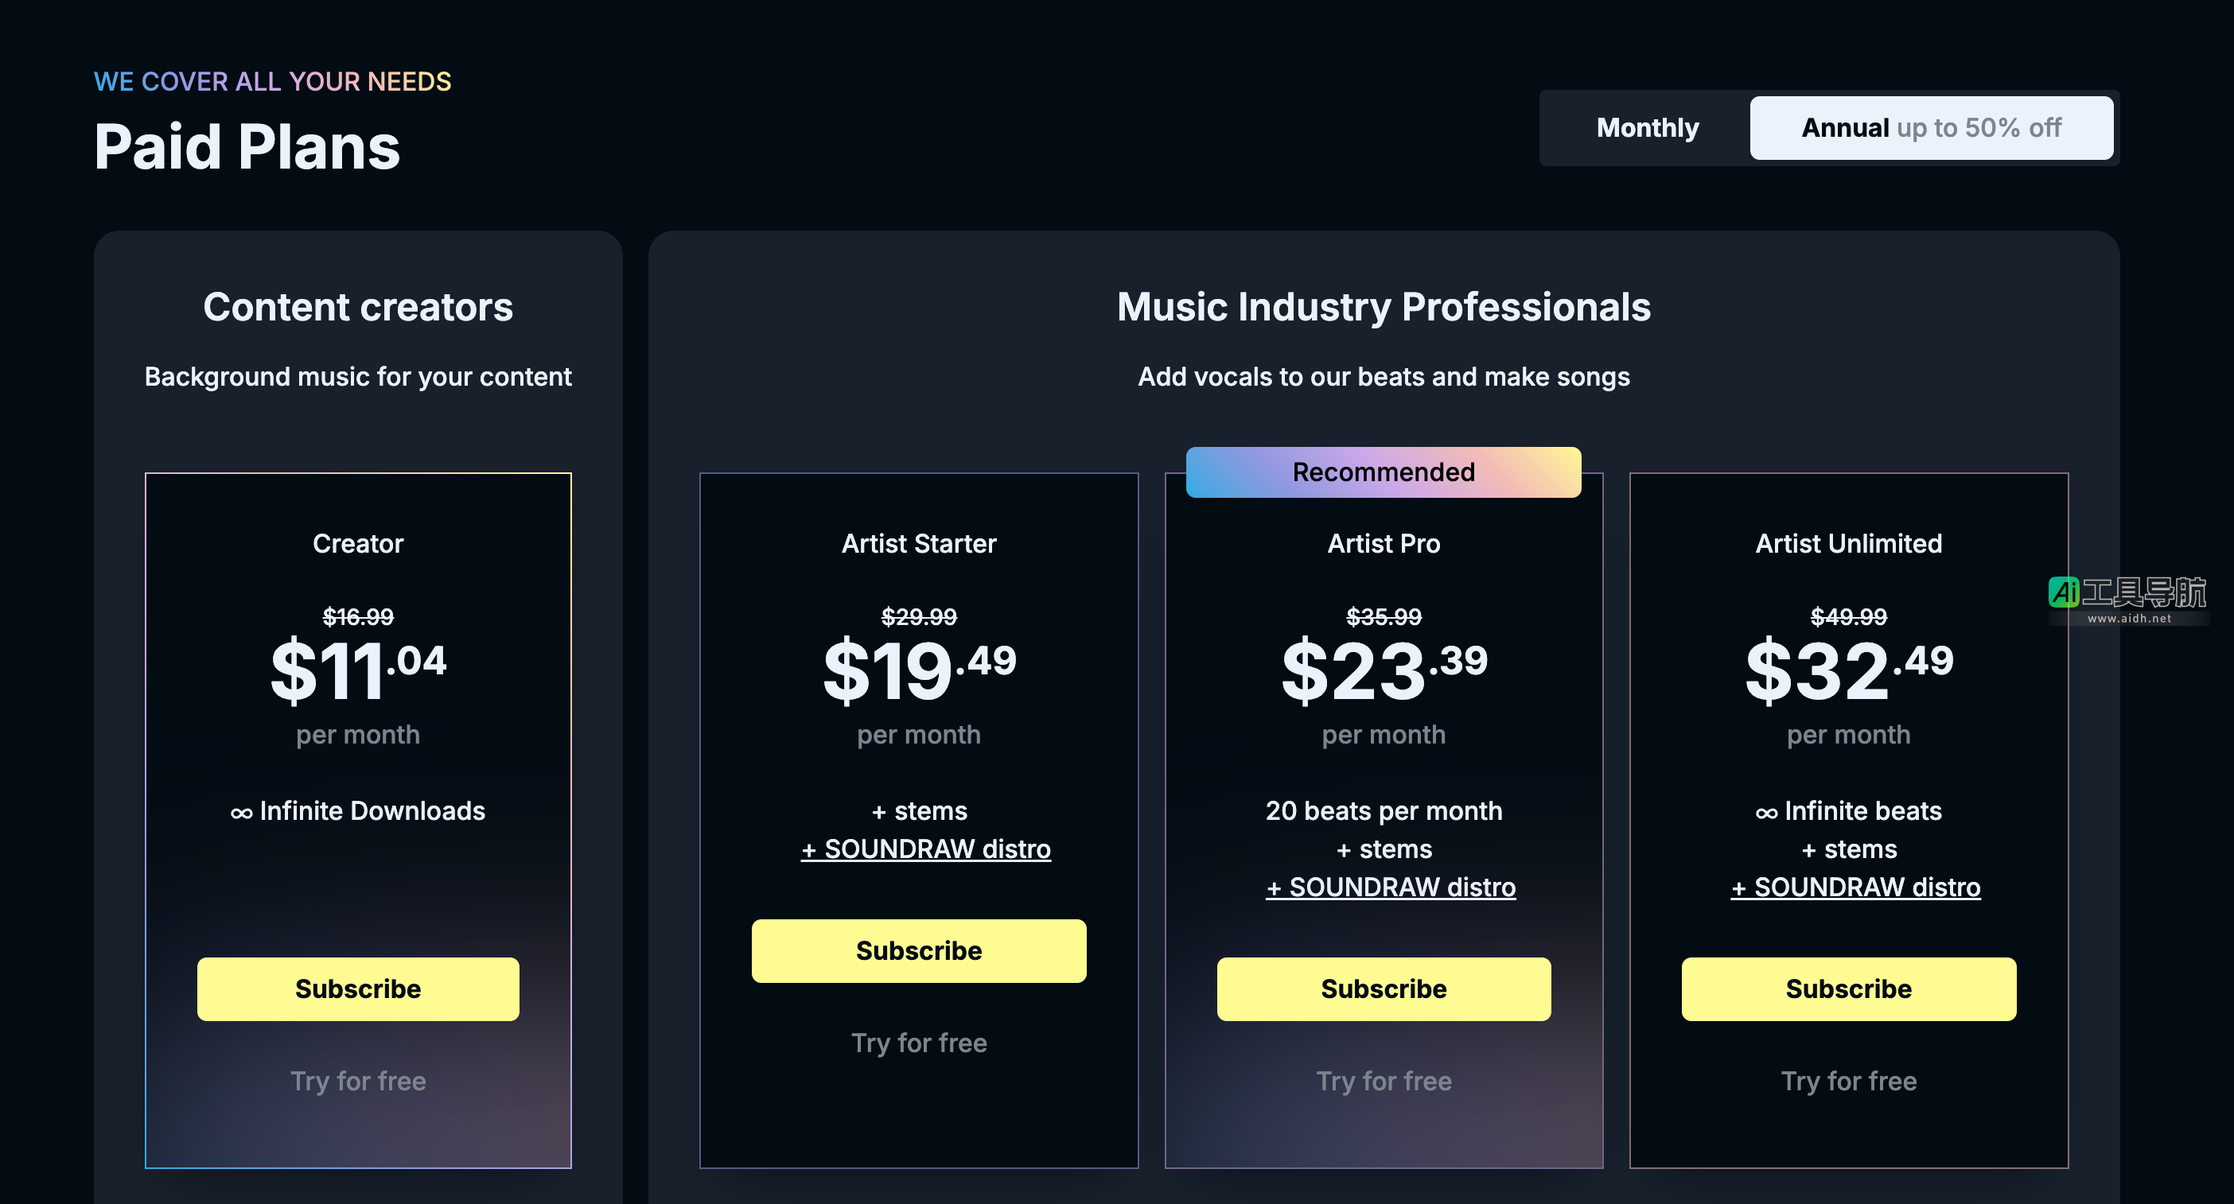Click the Creator plan $11.04 price
This screenshot has width=2234, height=1204.
coord(357,670)
